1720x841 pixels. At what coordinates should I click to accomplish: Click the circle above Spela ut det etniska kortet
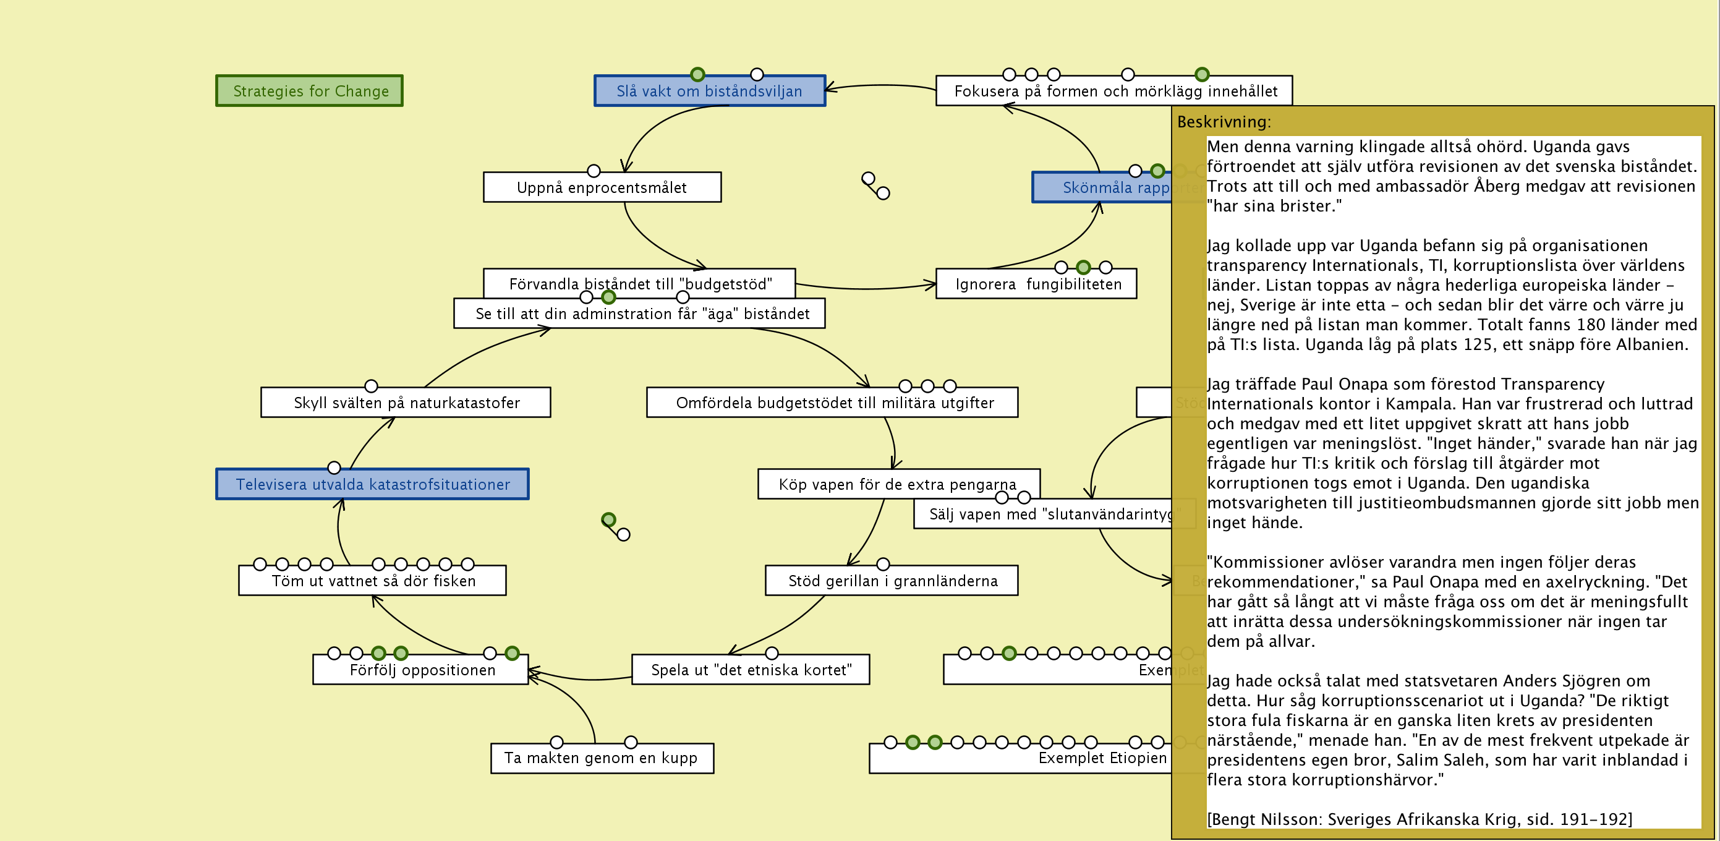[x=772, y=653]
